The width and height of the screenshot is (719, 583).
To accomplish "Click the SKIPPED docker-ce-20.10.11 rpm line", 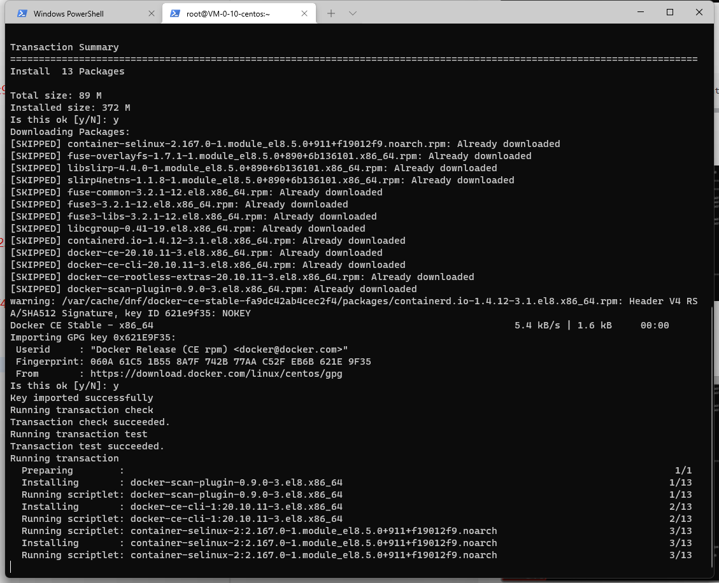I will pyautogui.click(x=196, y=253).
